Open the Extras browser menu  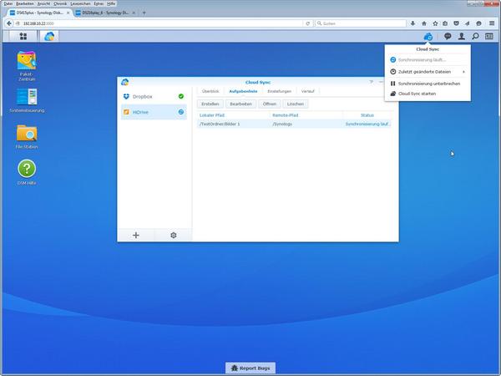click(99, 3)
